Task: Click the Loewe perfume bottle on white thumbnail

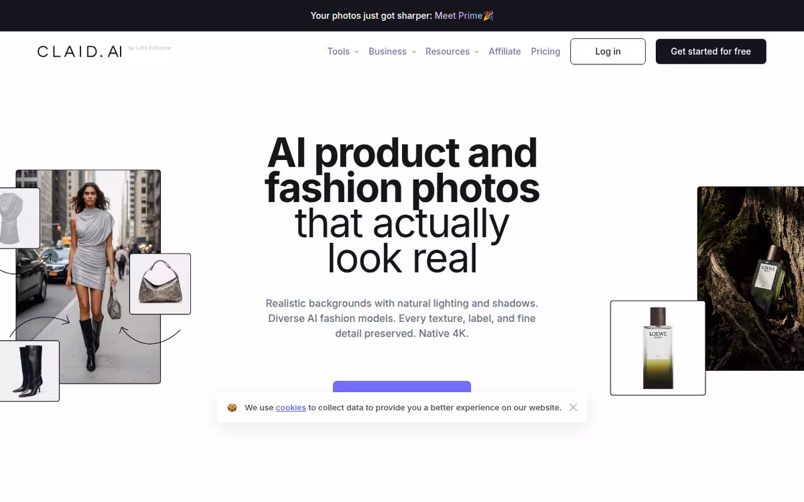Action: [658, 348]
